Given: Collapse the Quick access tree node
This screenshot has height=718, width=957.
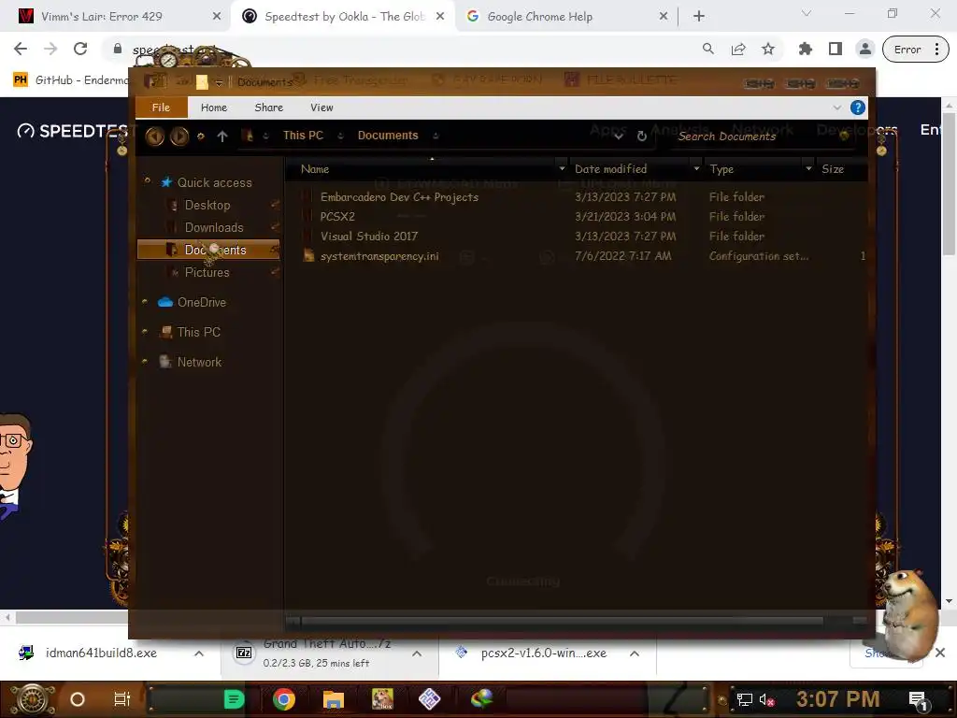Looking at the screenshot, I should (x=147, y=180).
